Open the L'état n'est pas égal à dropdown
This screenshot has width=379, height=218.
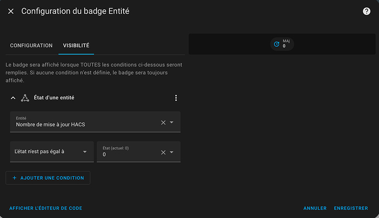click(52, 152)
